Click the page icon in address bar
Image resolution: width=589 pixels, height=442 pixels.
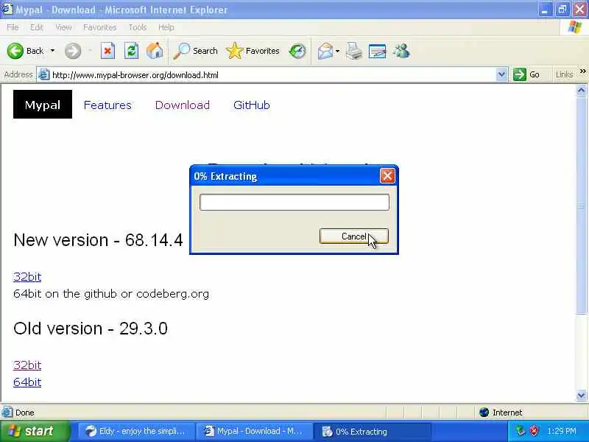point(44,75)
